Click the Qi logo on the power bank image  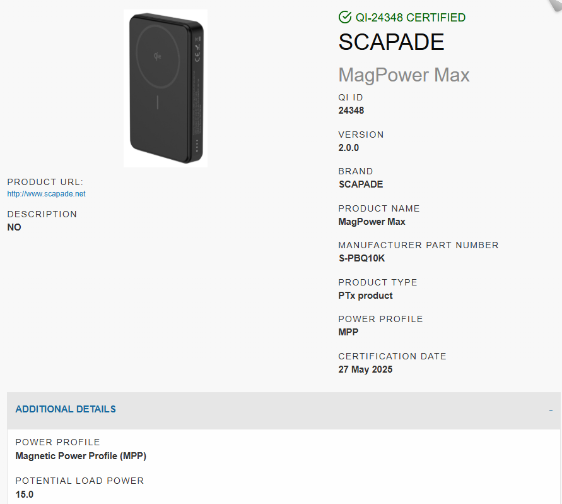pyautogui.click(x=157, y=56)
